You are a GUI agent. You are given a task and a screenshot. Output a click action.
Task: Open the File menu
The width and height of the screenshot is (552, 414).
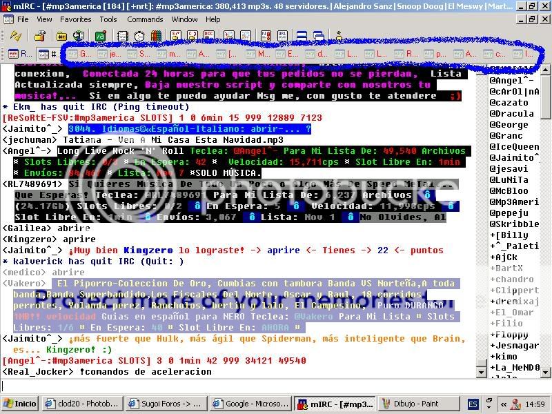(x=23, y=19)
